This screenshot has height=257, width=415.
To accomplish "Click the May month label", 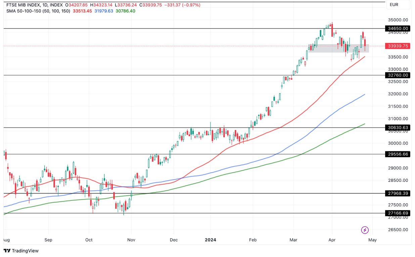I will pyautogui.click(x=372, y=240).
